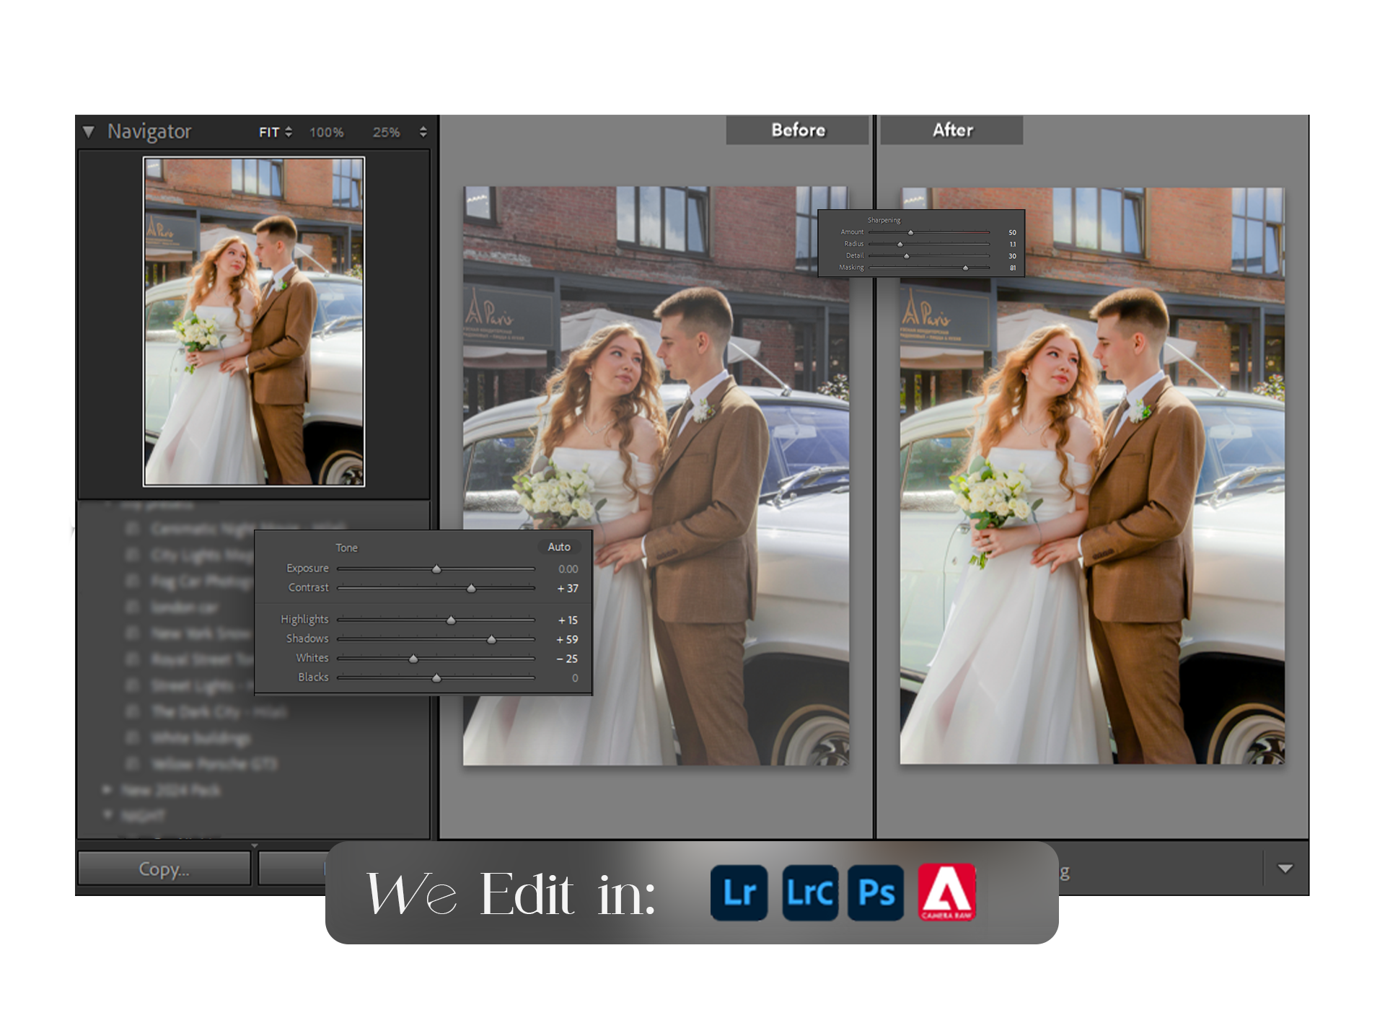The width and height of the screenshot is (1385, 1010).
Task: Click the Adobe Camera Raw icon
Action: (946, 892)
